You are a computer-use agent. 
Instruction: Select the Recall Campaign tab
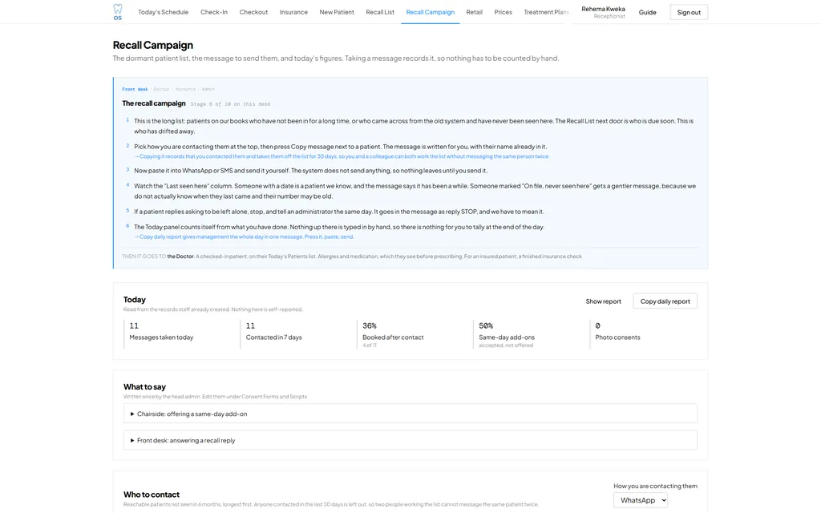[431, 12]
